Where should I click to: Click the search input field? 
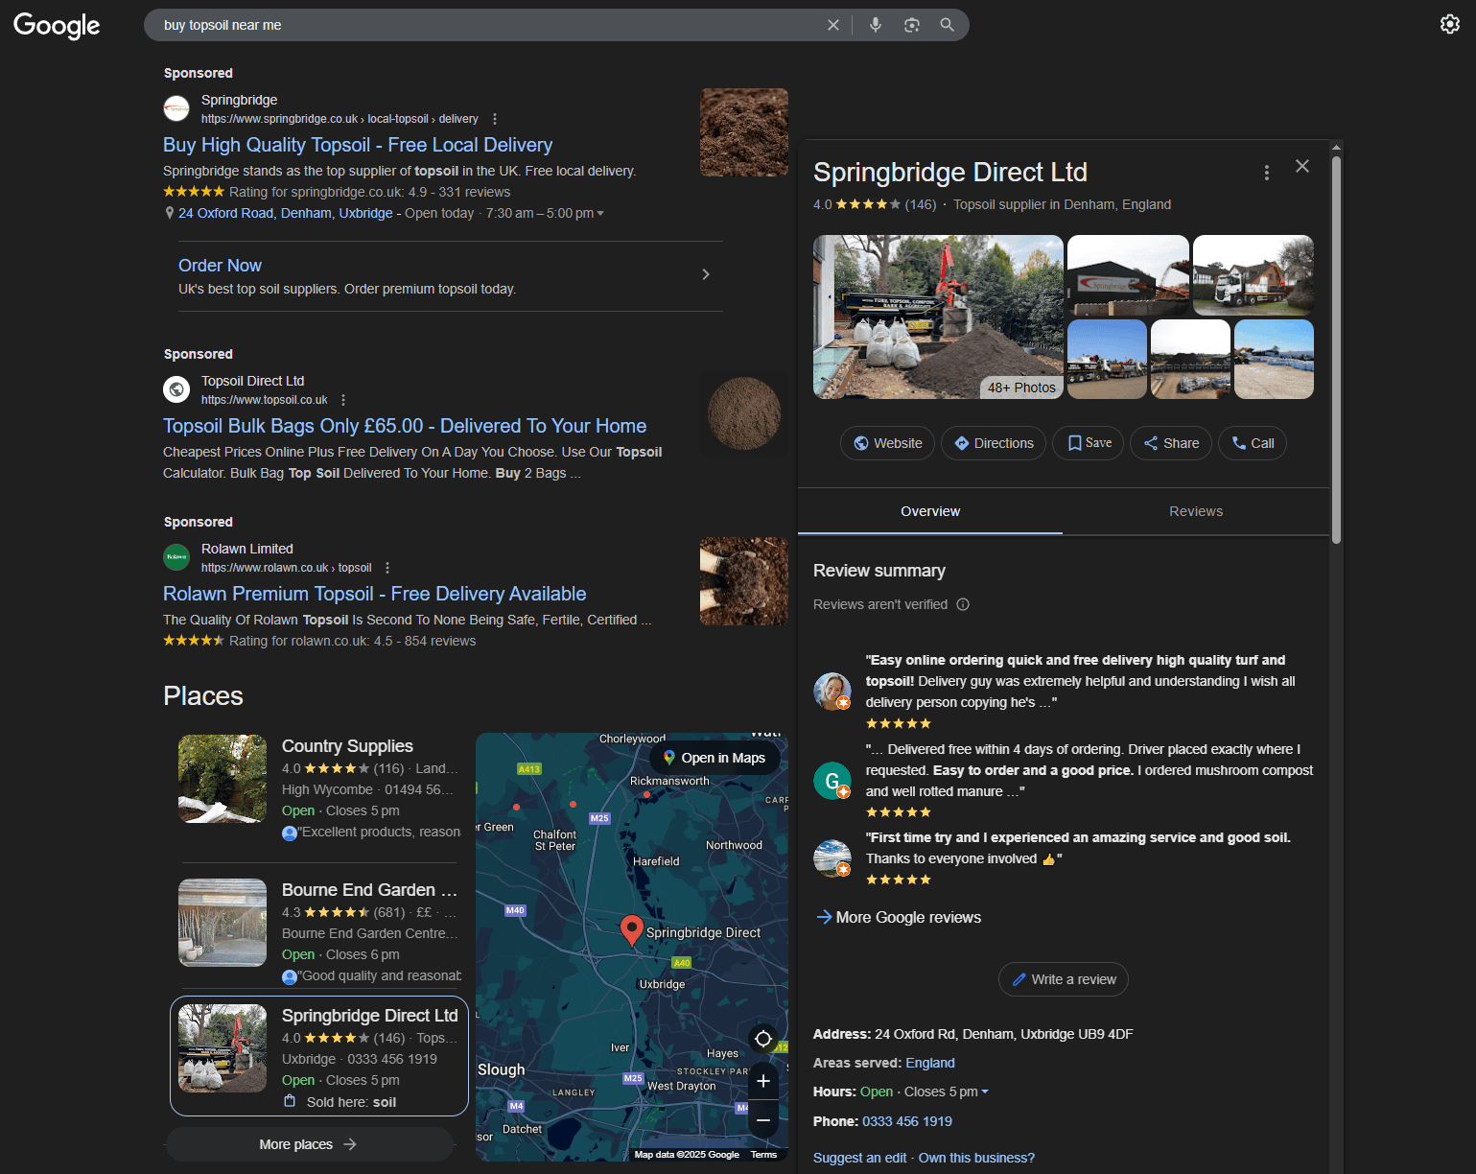click(x=489, y=25)
